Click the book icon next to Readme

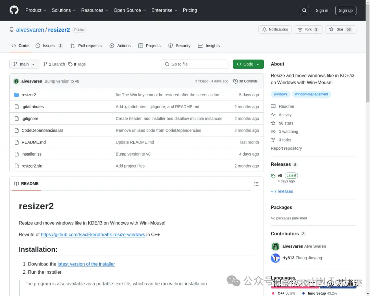pos(273,107)
